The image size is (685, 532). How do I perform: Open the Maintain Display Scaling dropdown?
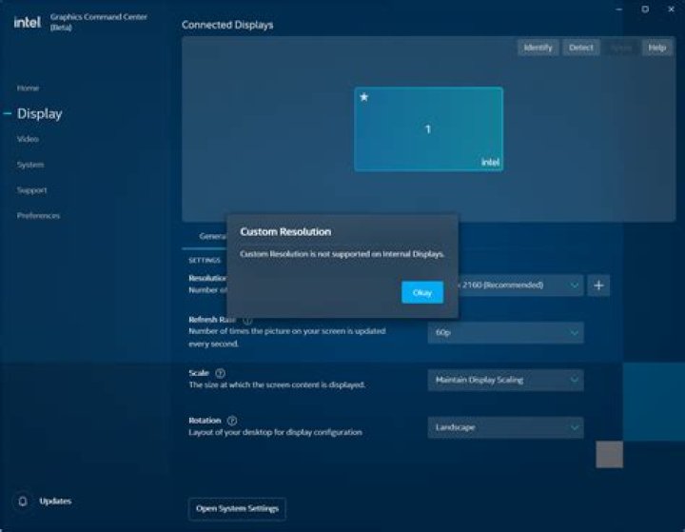(x=505, y=380)
